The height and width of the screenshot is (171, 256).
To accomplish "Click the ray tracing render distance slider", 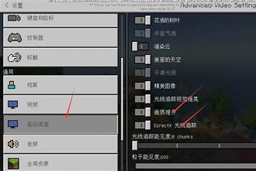I will (194, 145).
